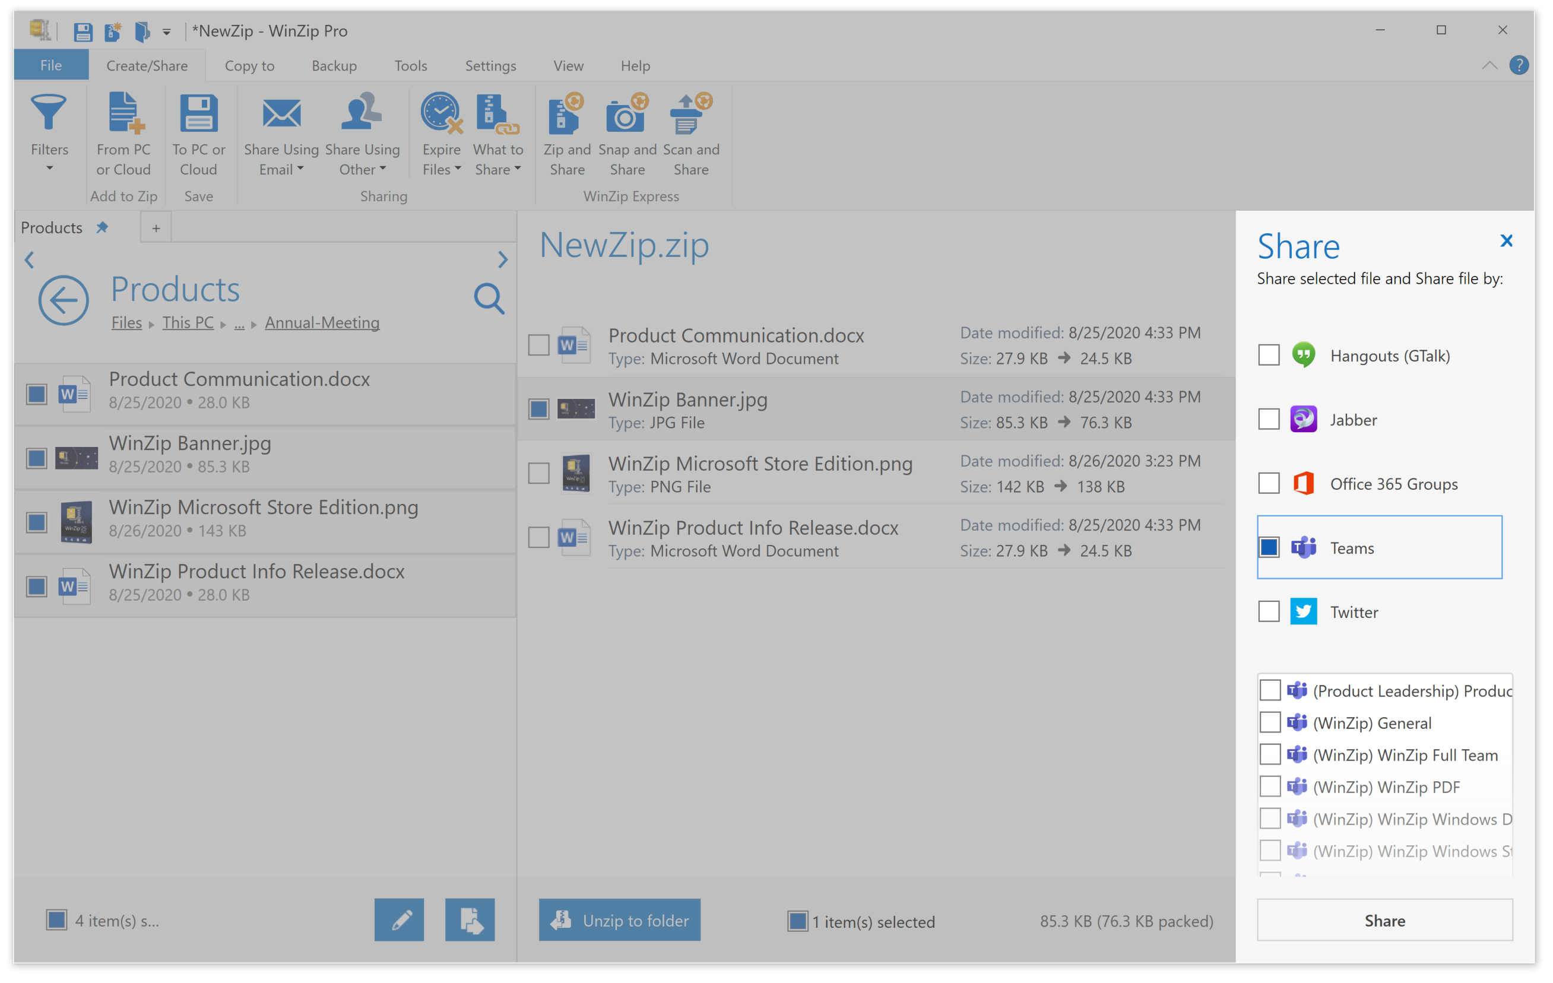Go back with the circled arrow in Products pane
The height and width of the screenshot is (983, 1553).
click(x=63, y=300)
